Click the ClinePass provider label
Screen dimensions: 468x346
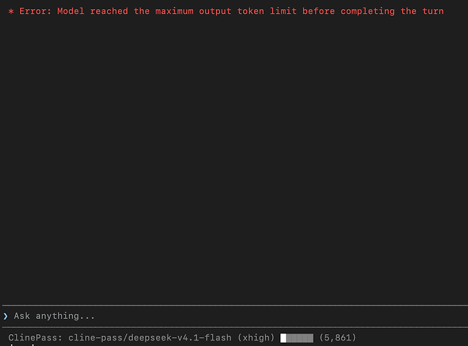pyautogui.click(x=35, y=338)
